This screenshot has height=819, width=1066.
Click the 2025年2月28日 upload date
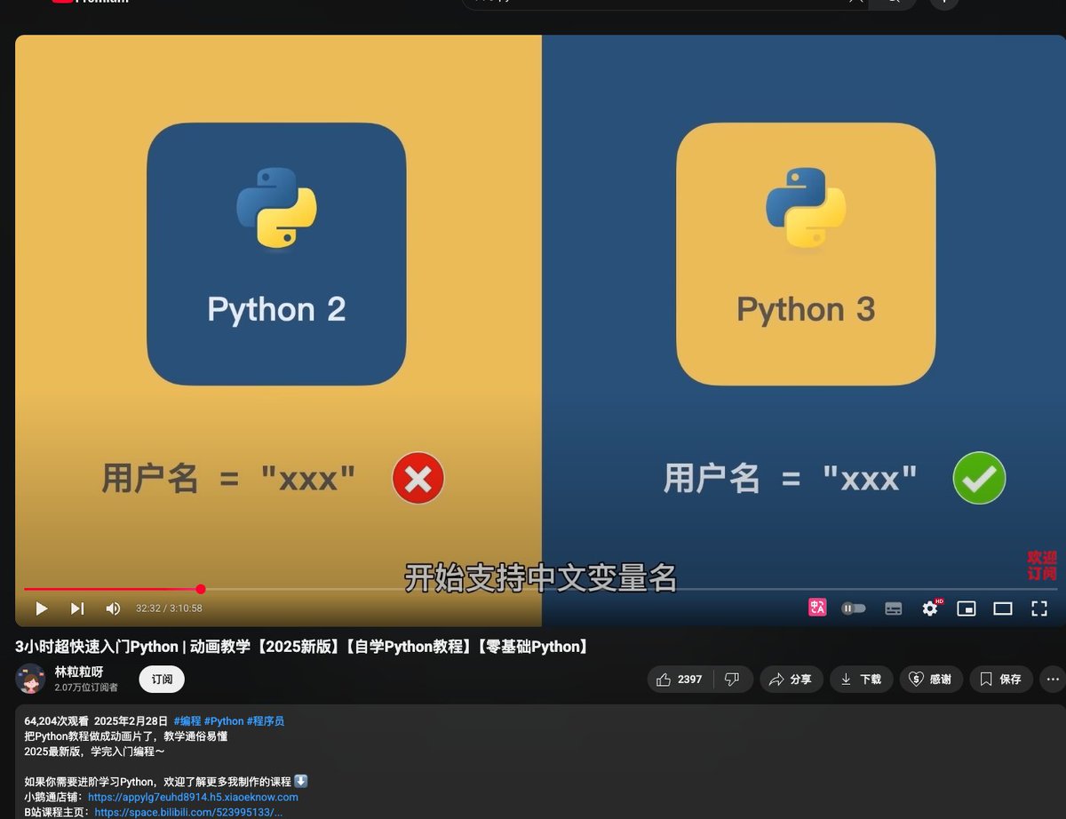coord(131,721)
